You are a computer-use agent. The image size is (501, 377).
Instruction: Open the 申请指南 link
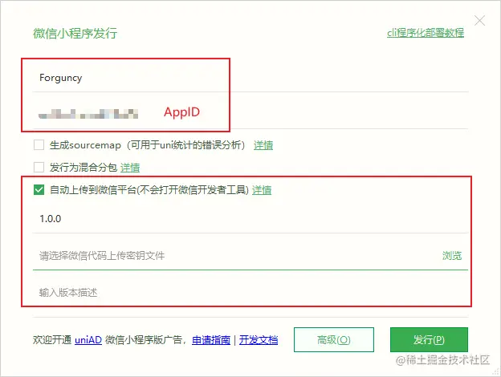point(211,340)
